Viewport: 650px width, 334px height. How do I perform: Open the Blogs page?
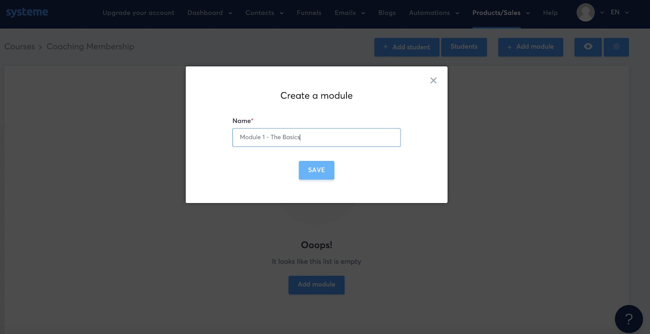click(x=387, y=13)
